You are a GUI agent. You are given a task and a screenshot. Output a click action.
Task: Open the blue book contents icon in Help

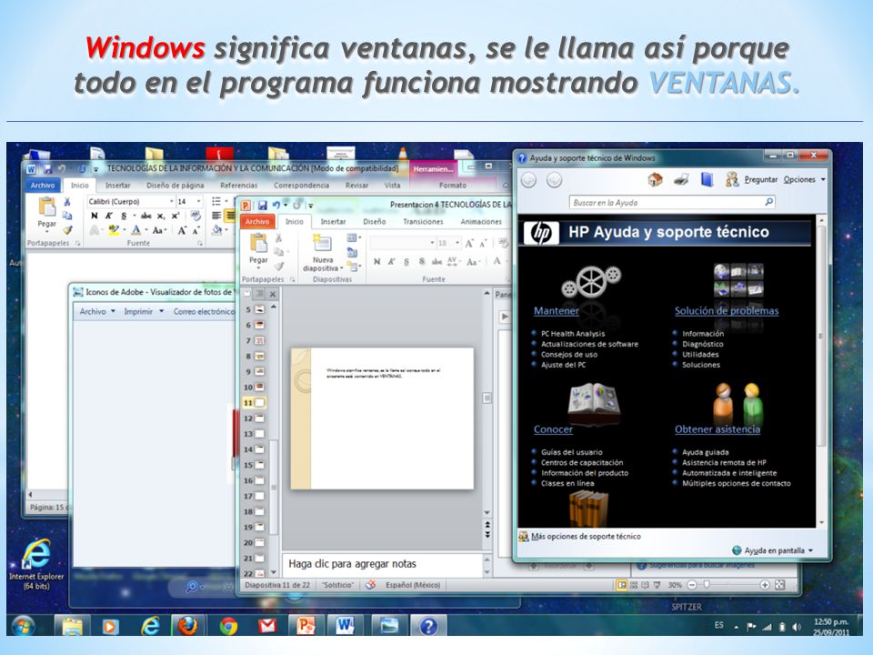(x=707, y=179)
